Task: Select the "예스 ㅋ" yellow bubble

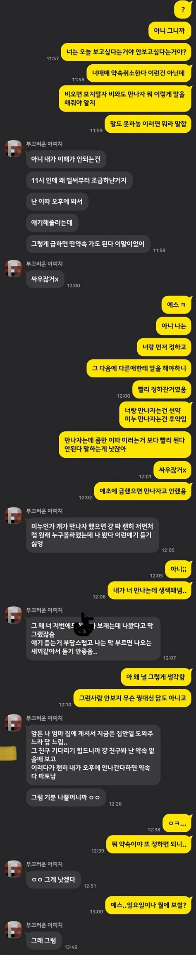Action: tap(176, 305)
